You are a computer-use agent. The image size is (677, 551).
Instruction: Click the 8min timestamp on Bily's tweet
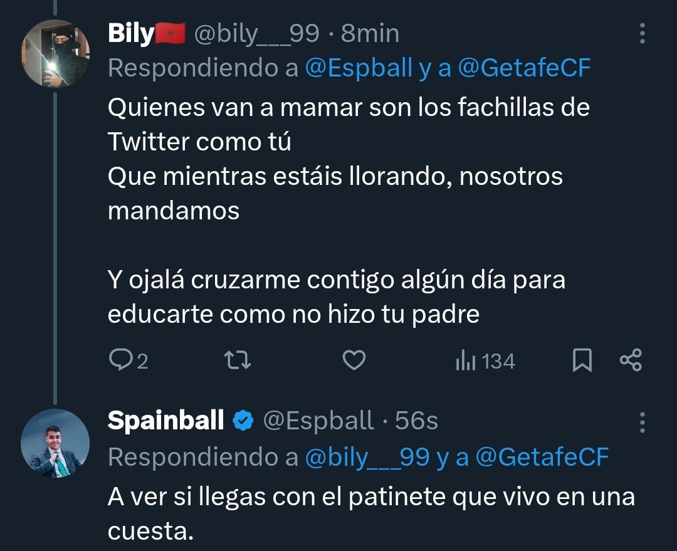[370, 34]
